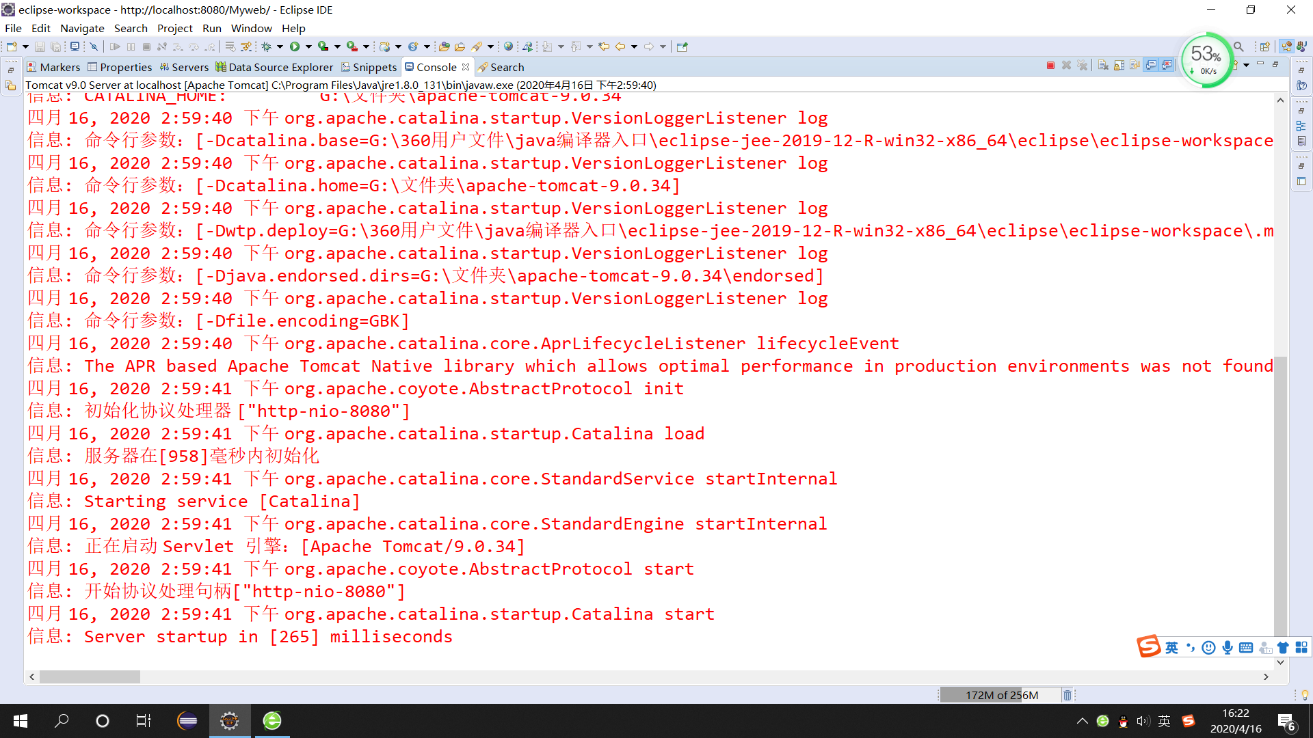This screenshot has height=738, width=1313.
Task: Click the Debug bug toolbar icon
Action: click(x=267, y=46)
